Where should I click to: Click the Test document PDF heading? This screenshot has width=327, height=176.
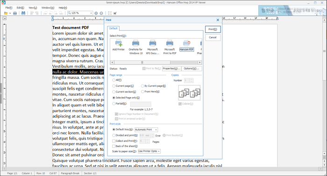[71, 28]
